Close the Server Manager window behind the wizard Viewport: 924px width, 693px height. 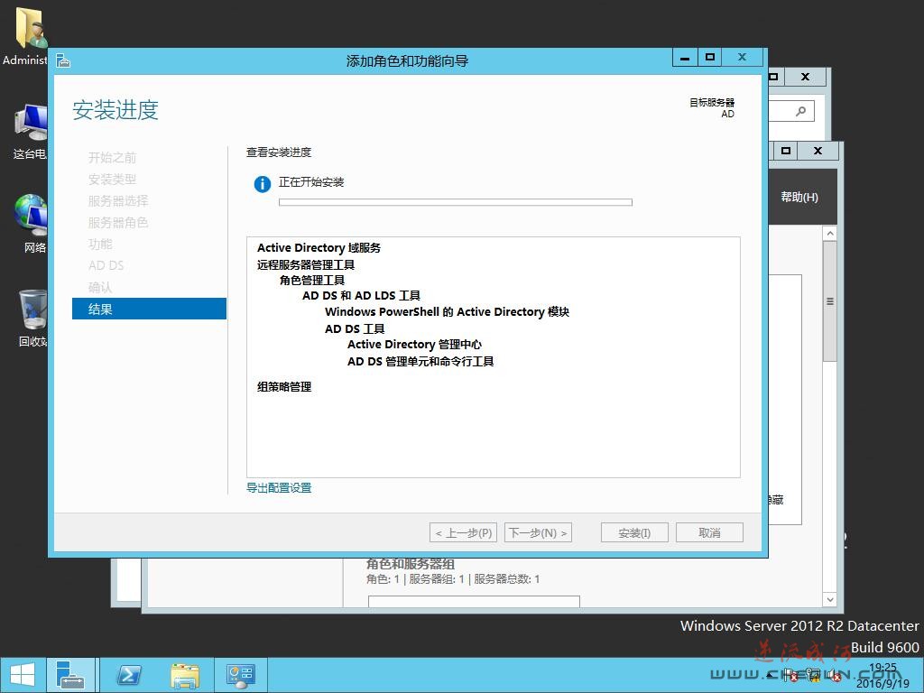pos(818,151)
